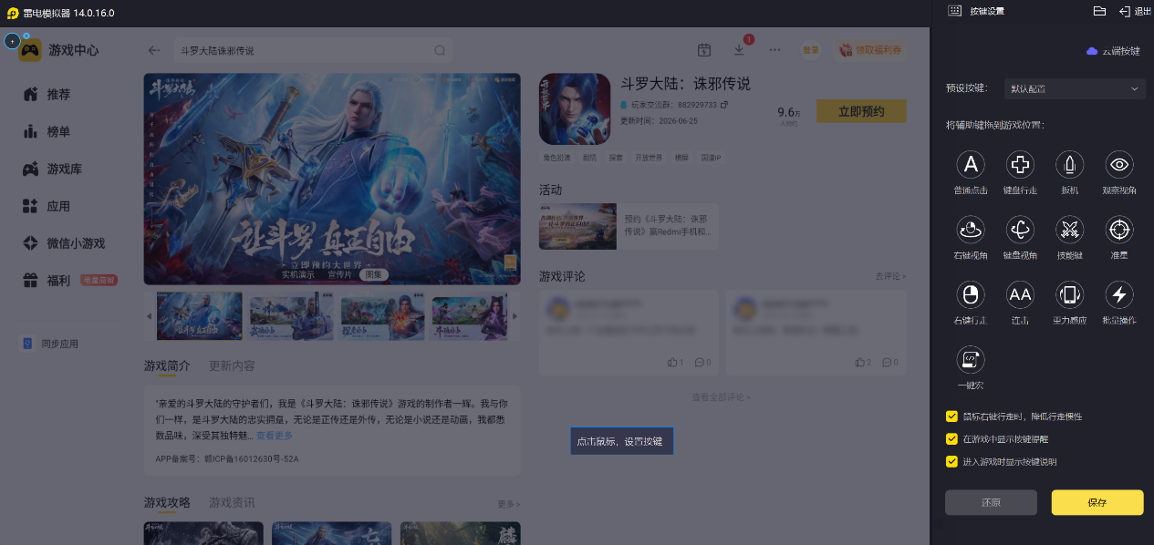Select the 扳机 trigger (bullet) key icon
The width and height of the screenshot is (1154, 545).
(x=1069, y=165)
